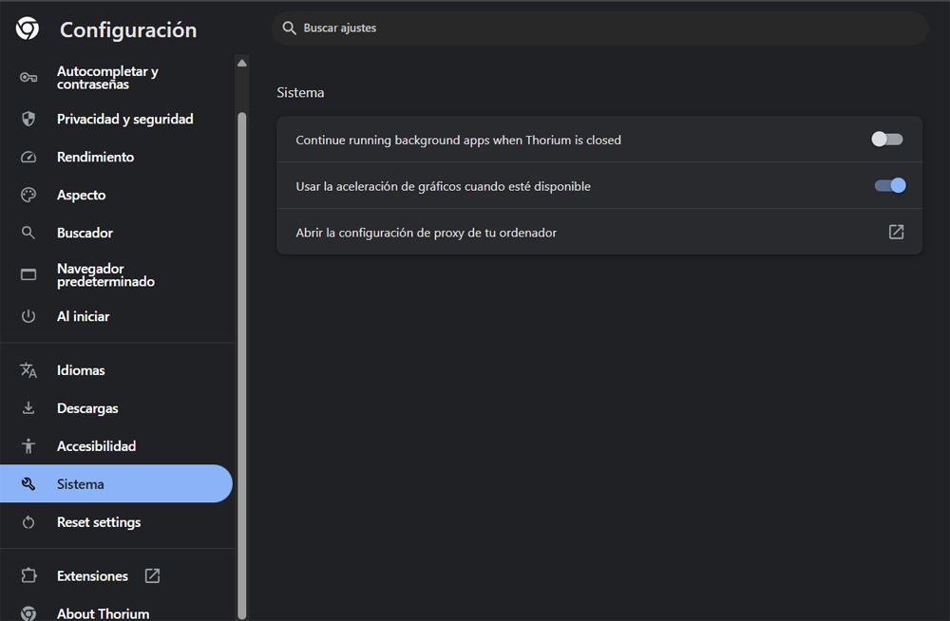Image resolution: width=950 pixels, height=621 pixels.
Task: Open Navegador predeterminado settings section
Action: tap(104, 275)
